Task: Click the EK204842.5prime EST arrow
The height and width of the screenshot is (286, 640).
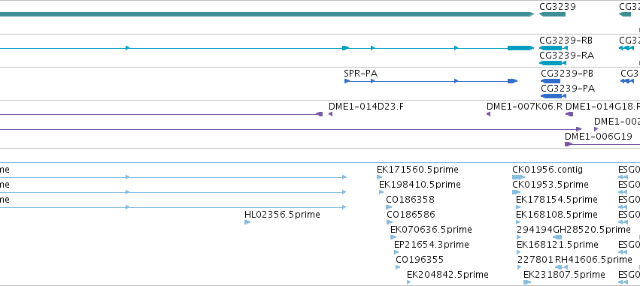Action: 408,282
